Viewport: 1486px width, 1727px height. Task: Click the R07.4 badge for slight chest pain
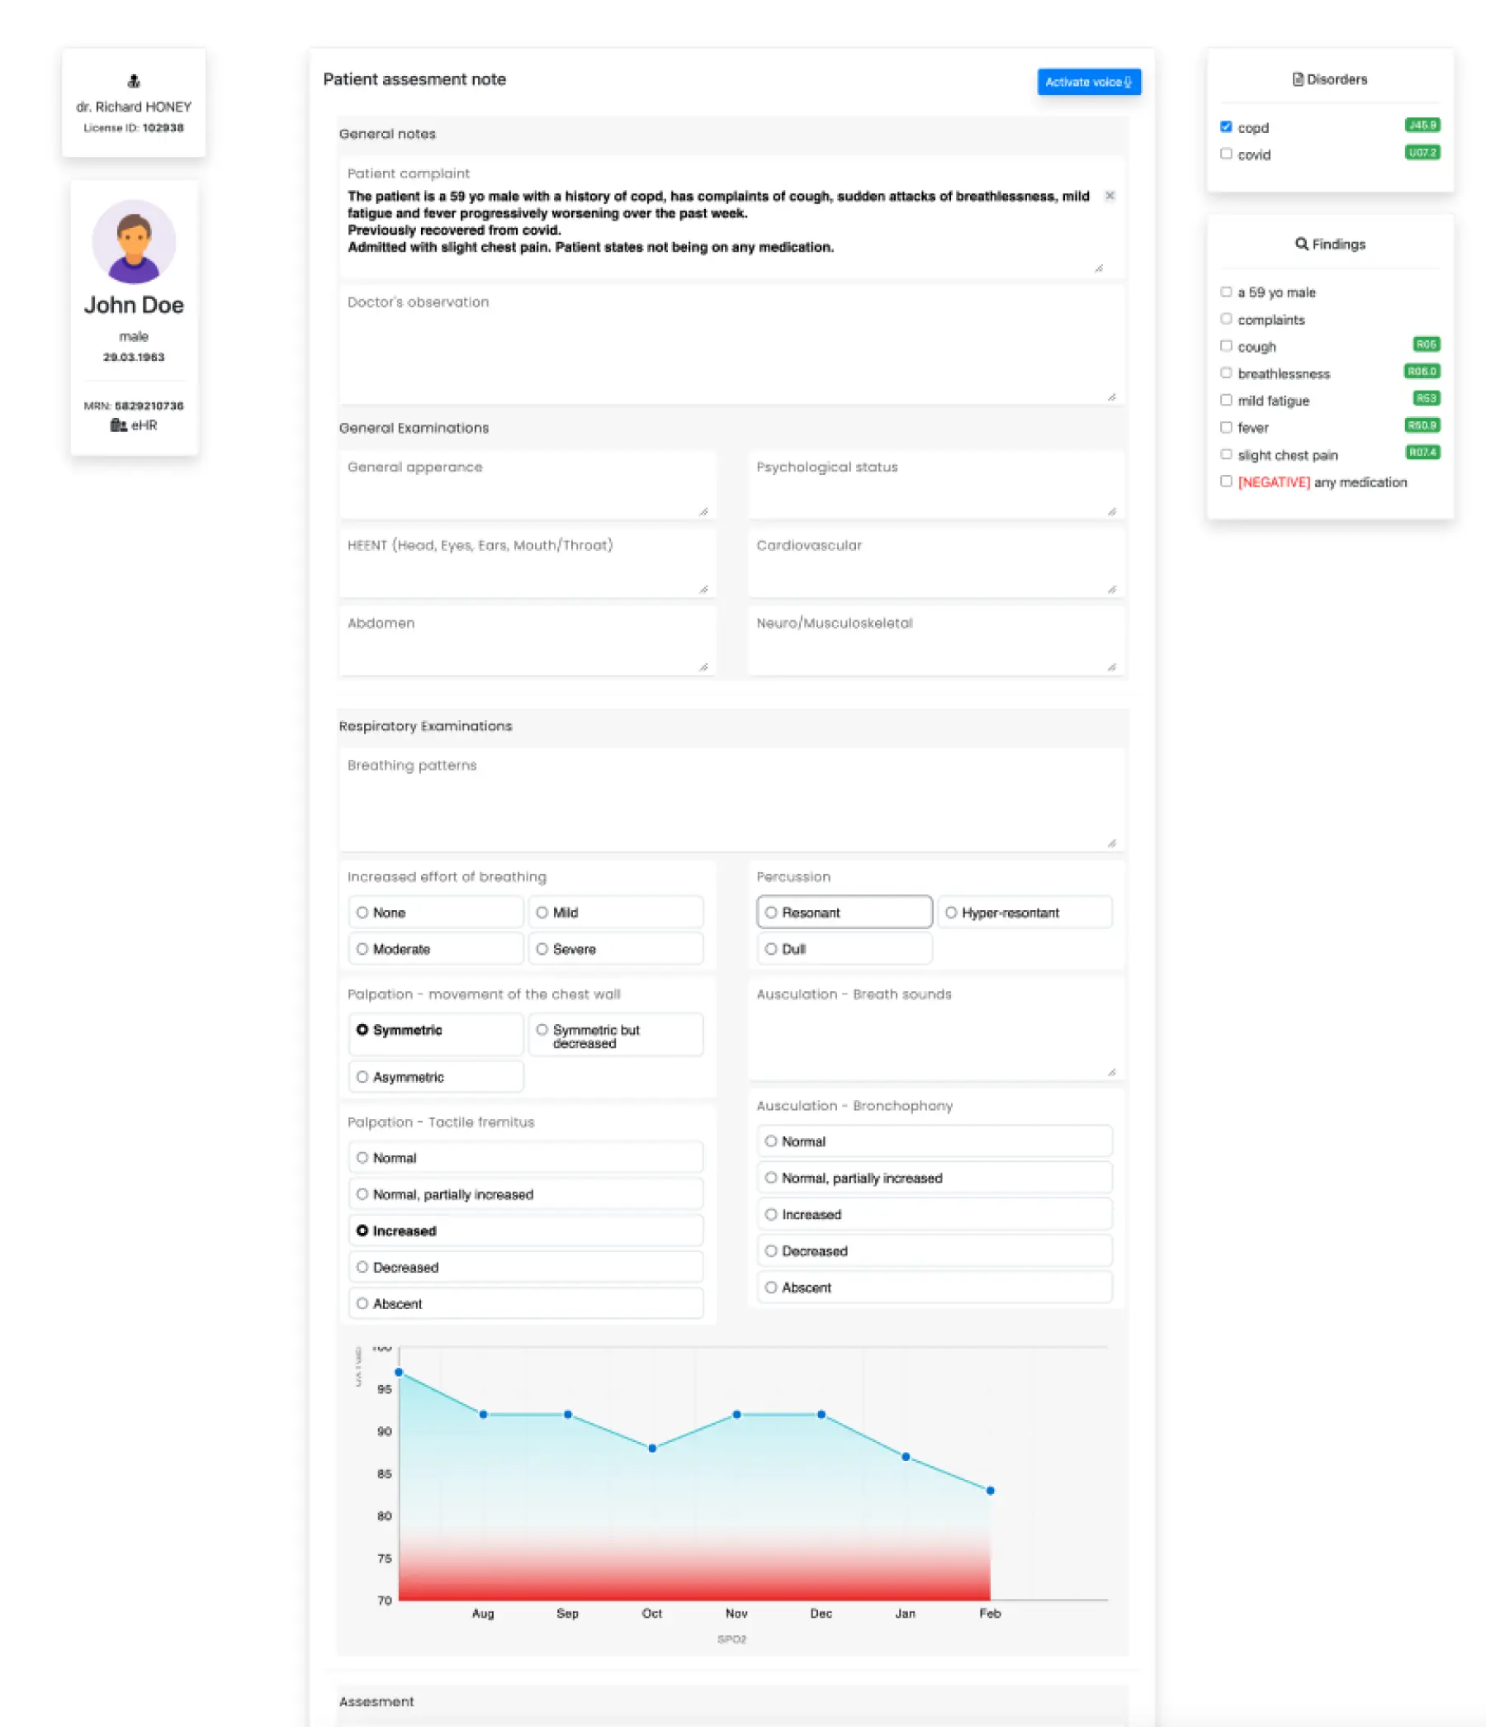[1422, 453]
